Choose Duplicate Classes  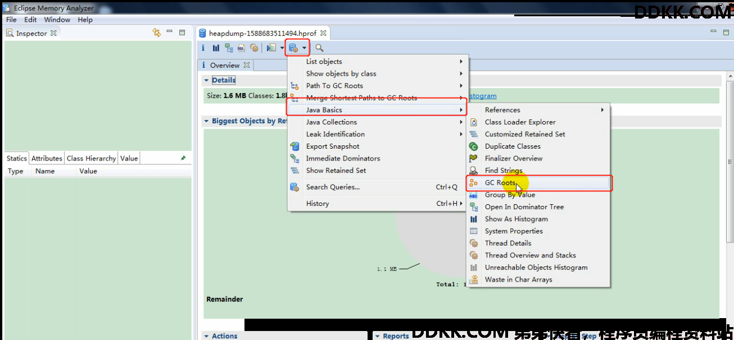coord(538,146)
